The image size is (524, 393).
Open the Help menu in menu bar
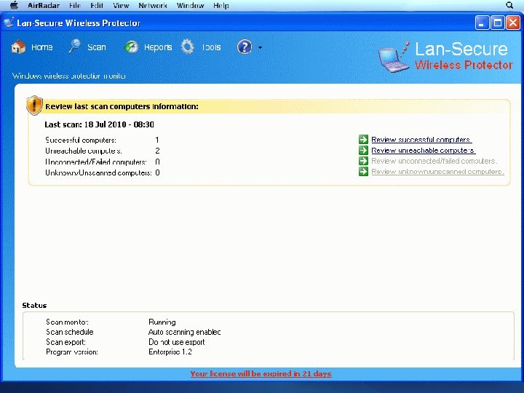pyautogui.click(x=221, y=5)
